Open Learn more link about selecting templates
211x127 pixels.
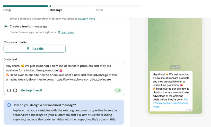point(88,19)
